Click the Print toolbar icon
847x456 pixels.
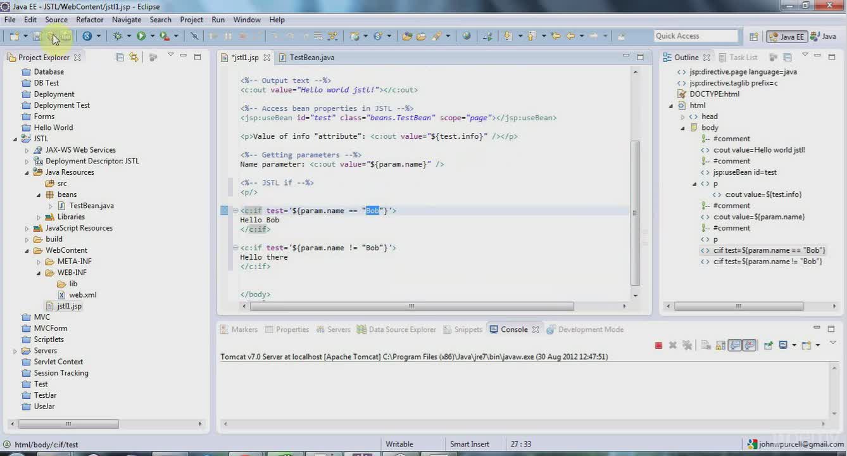(x=66, y=36)
